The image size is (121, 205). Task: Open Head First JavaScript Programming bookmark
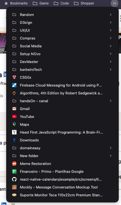(x=62, y=132)
